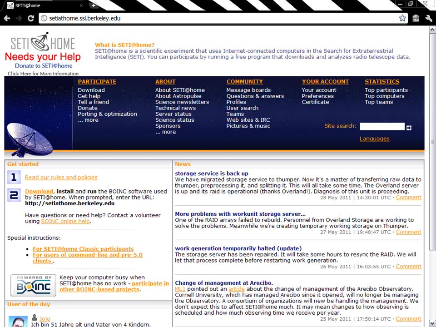Click the page vertical scrollbar thumb
The width and height of the screenshot is (436, 327).
click(432, 142)
